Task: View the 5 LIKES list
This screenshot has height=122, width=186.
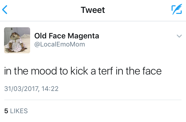Action: pyautogui.click(x=16, y=111)
